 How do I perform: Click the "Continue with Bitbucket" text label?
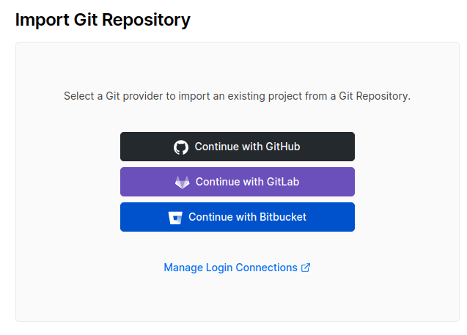(x=247, y=217)
